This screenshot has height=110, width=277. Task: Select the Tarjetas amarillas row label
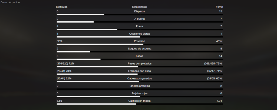[x=140, y=86]
